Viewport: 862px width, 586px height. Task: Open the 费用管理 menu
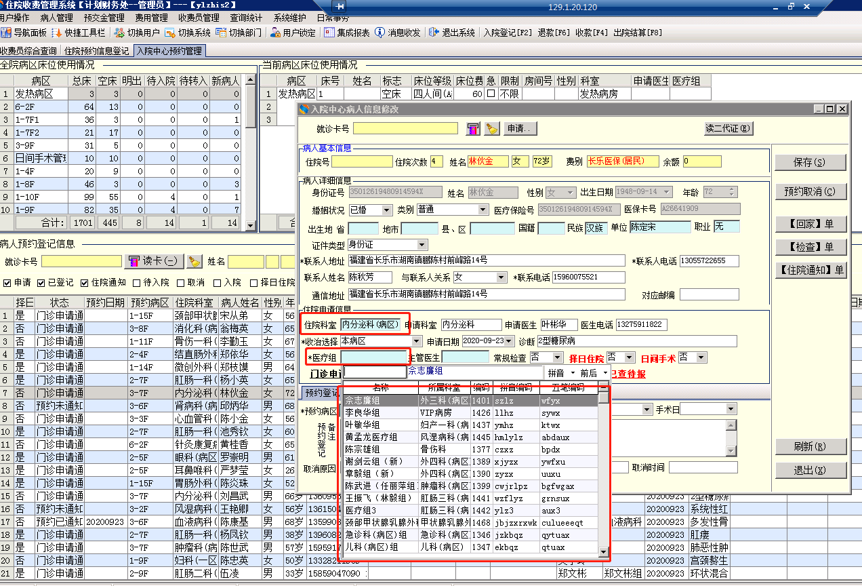pos(152,18)
